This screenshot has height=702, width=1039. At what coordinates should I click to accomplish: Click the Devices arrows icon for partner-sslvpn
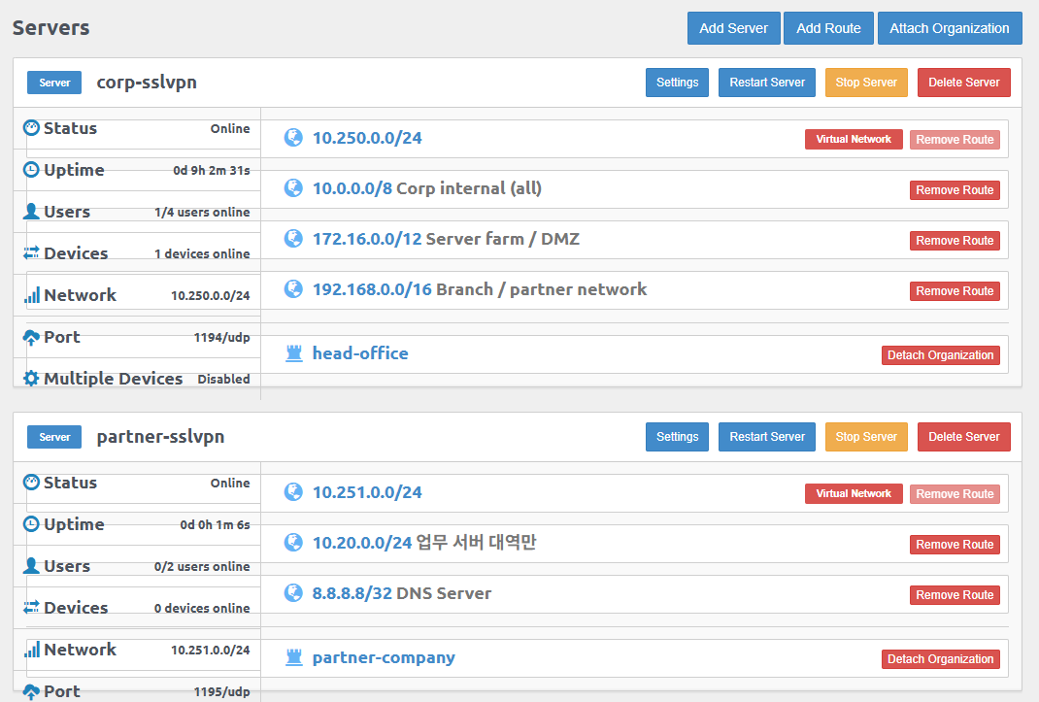tap(31, 607)
